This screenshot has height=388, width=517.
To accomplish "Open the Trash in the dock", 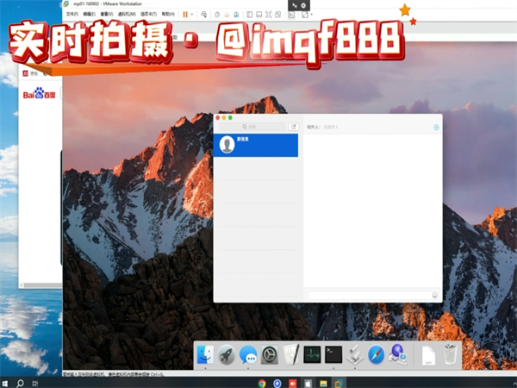I will click(452, 354).
